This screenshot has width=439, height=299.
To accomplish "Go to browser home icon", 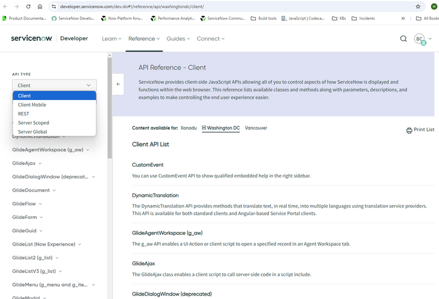I will (x=40, y=6).
